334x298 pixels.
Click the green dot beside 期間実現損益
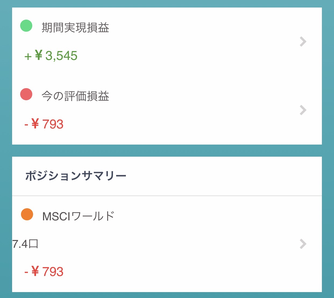click(26, 26)
